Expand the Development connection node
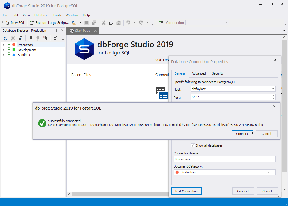This screenshot has width=288, height=206. pos(4,50)
